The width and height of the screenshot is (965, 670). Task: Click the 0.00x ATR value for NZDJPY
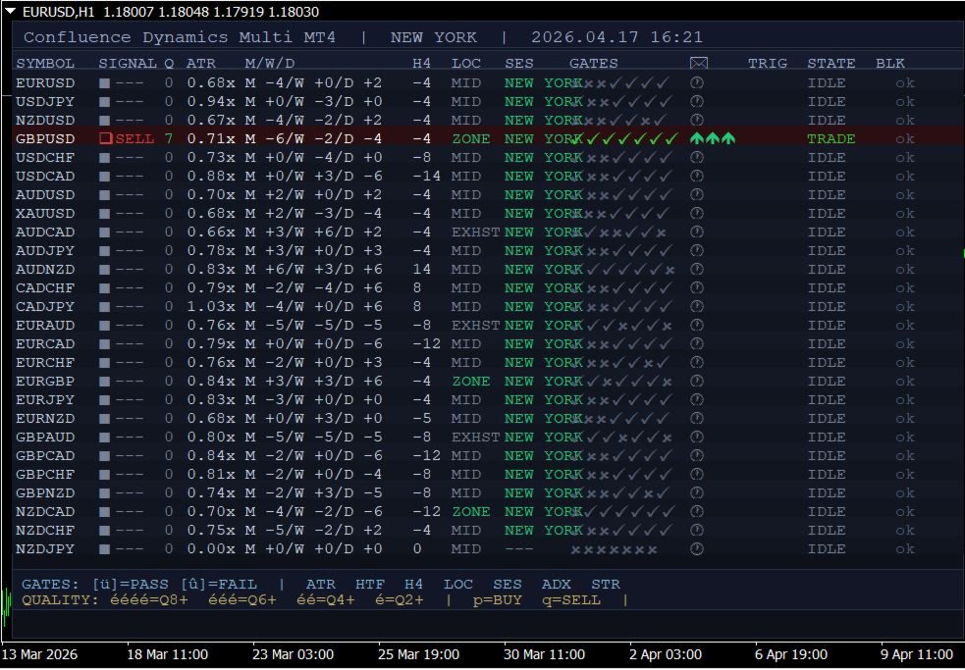coord(210,548)
